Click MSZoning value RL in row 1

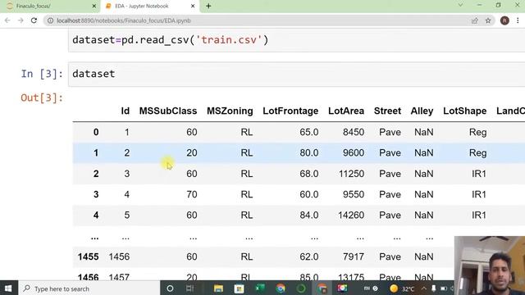[247, 153]
